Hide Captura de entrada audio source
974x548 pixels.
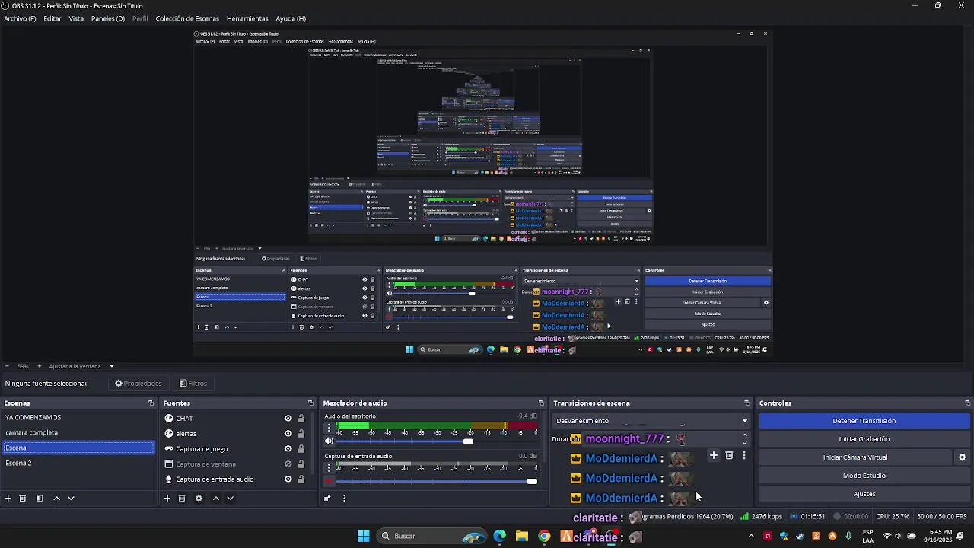point(288,479)
